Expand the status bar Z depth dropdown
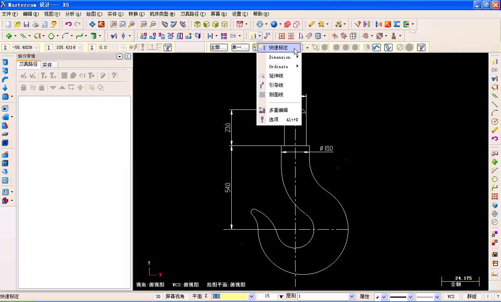This screenshot has height=302, width=501. [x=252, y=297]
